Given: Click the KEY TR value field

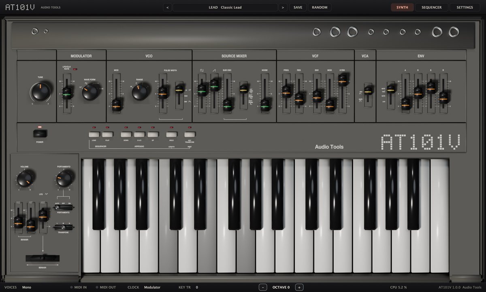Looking at the screenshot, I should pos(197,287).
